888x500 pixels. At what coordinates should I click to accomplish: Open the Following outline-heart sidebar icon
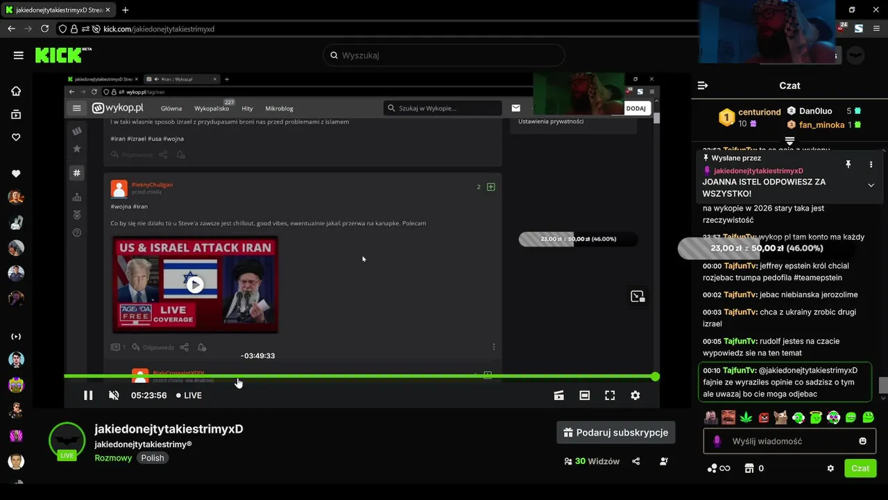pyautogui.click(x=16, y=137)
